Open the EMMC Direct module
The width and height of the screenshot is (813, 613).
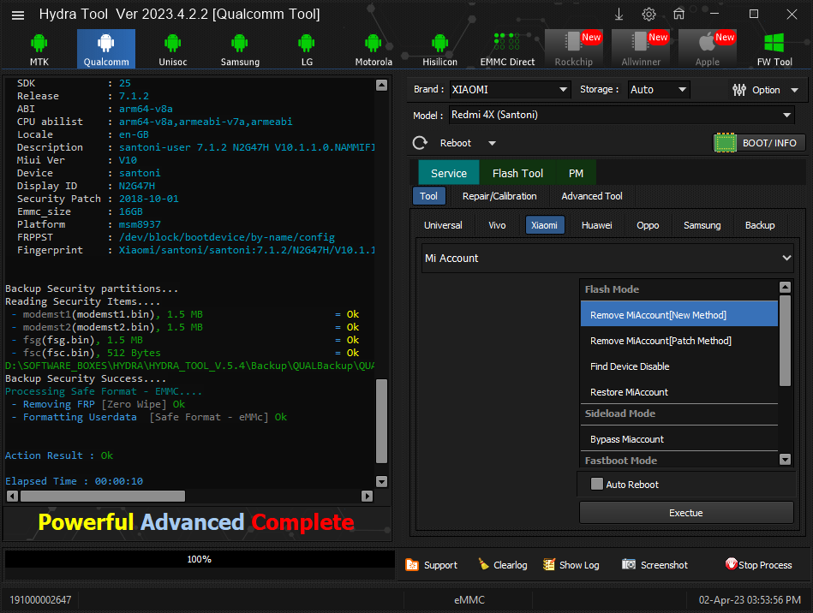coord(507,49)
